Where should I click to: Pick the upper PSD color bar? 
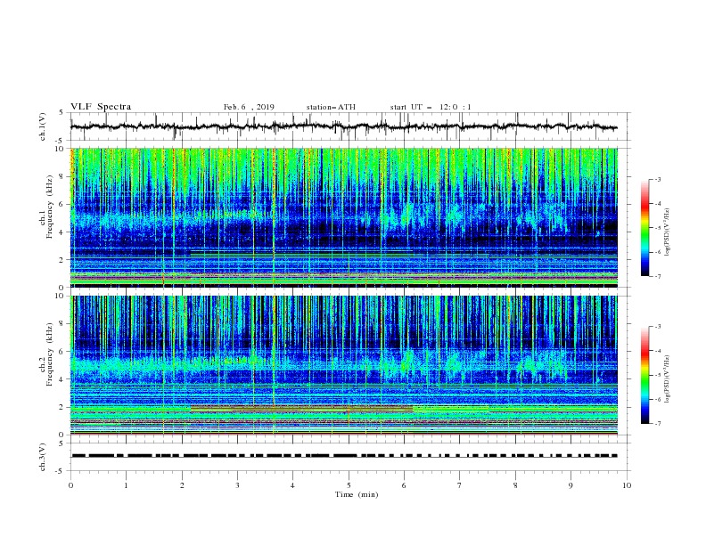(x=645, y=228)
